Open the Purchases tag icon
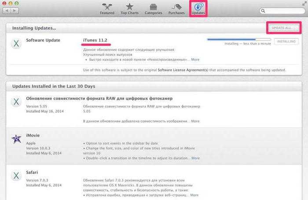Image resolution: width=308 pixels, height=200 pixels. click(x=176, y=7)
